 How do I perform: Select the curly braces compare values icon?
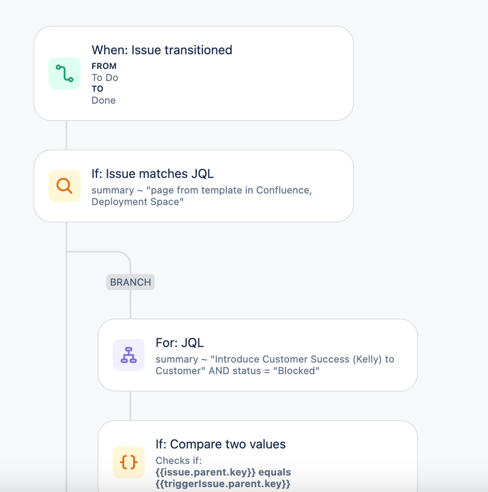pyautogui.click(x=129, y=462)
